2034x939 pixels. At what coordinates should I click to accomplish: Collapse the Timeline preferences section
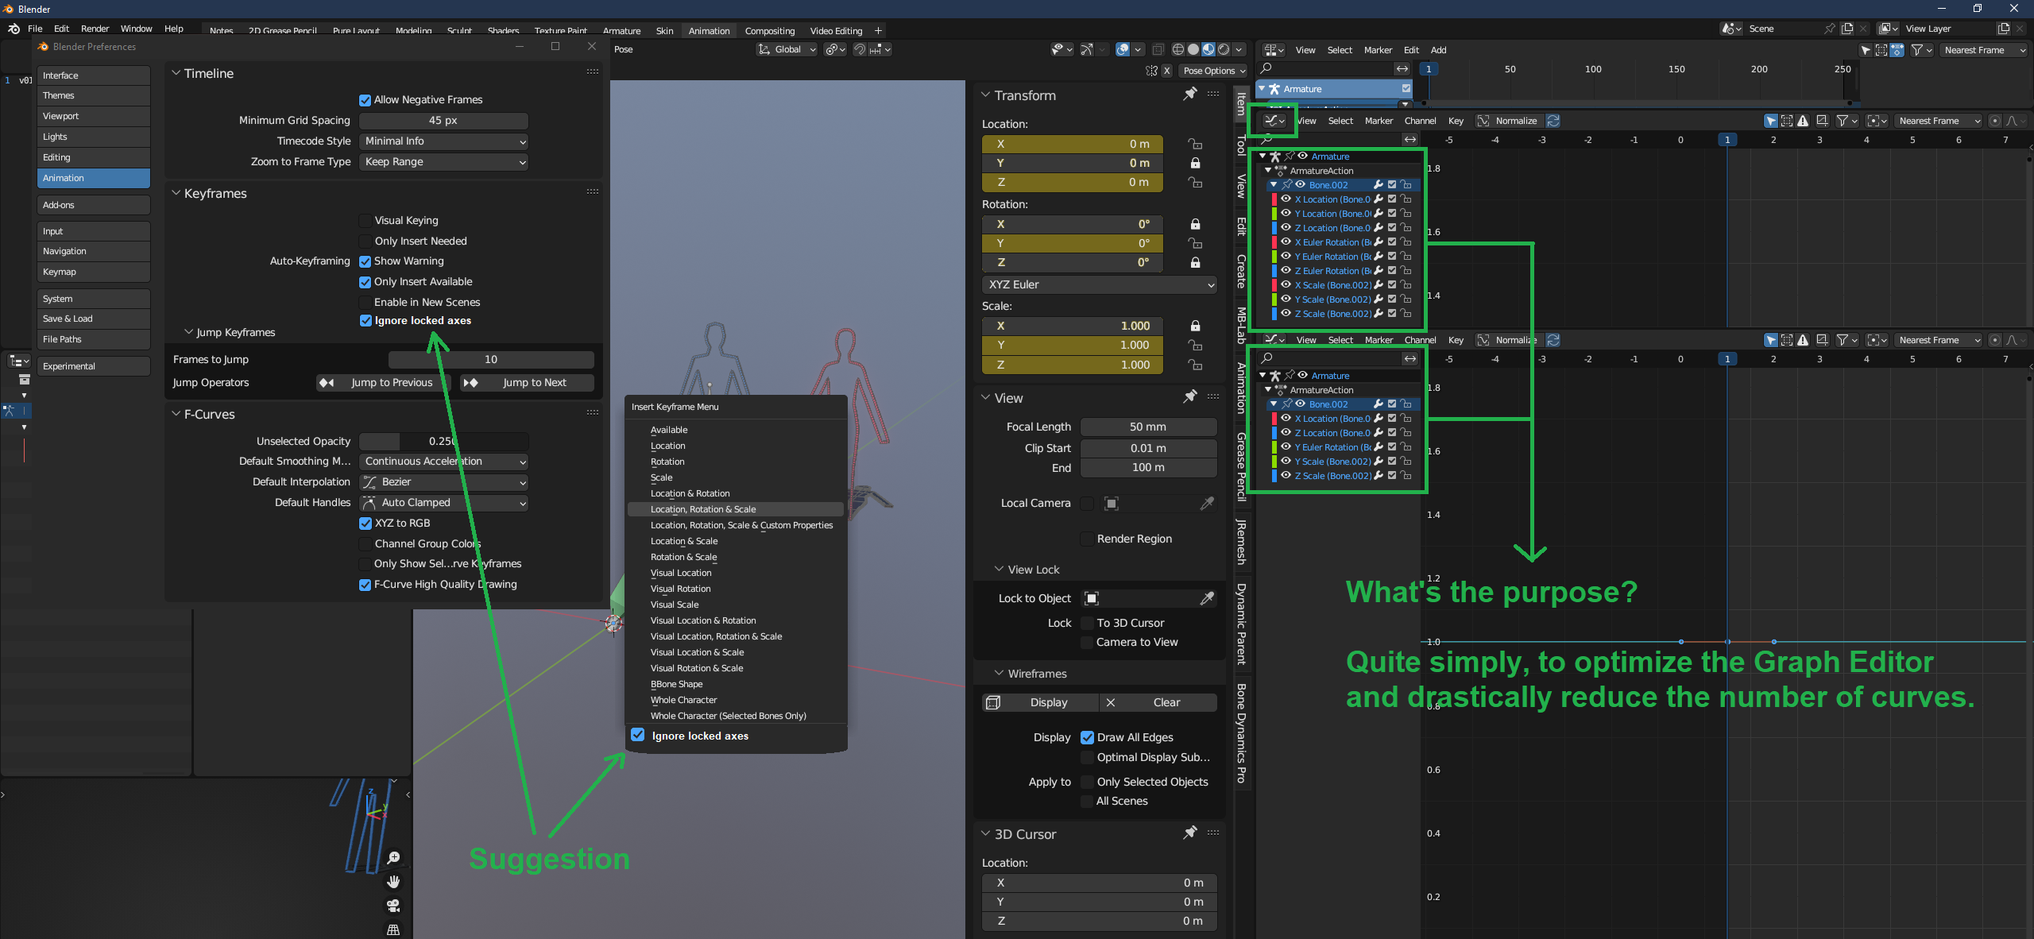(176, 73)
